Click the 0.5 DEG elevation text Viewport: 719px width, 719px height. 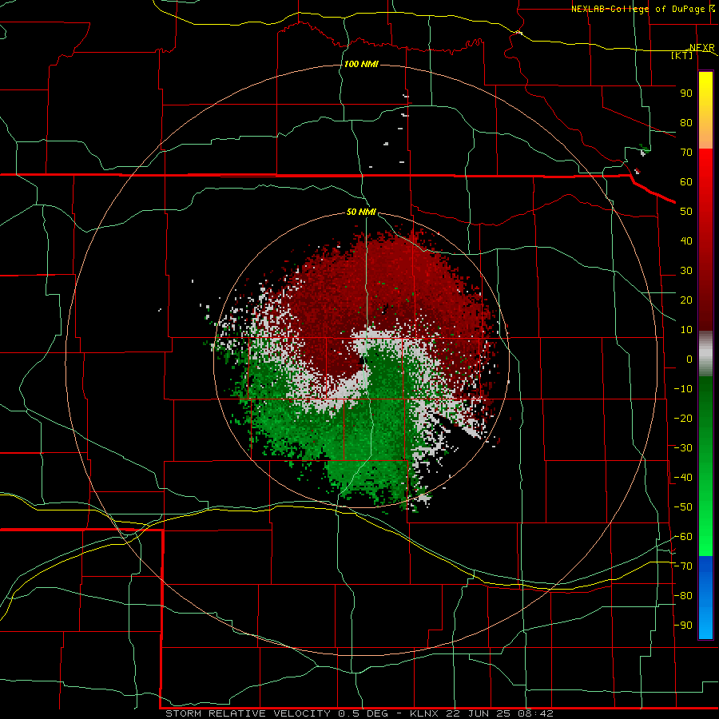coord(363,713)
